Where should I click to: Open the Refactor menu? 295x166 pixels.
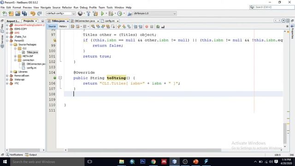tap(67, 7)
